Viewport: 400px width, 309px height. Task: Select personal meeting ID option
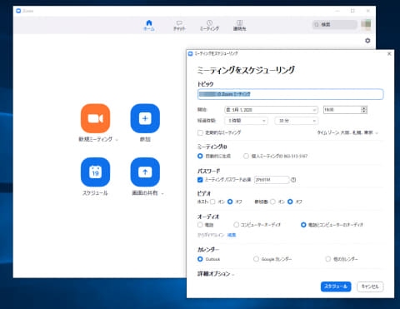click(x=246, y=156)
